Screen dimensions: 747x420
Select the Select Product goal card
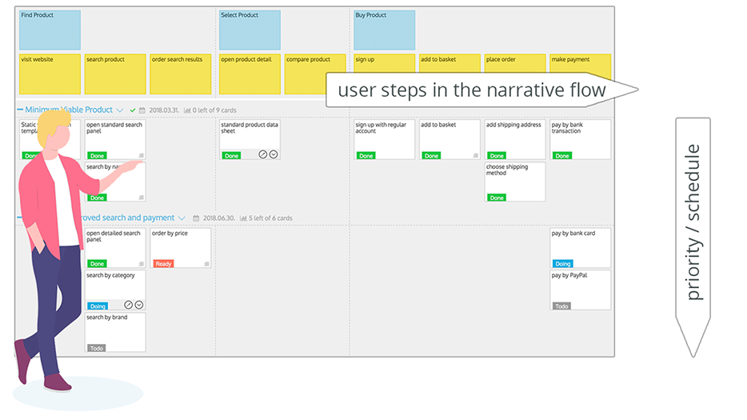pos(250,30)
